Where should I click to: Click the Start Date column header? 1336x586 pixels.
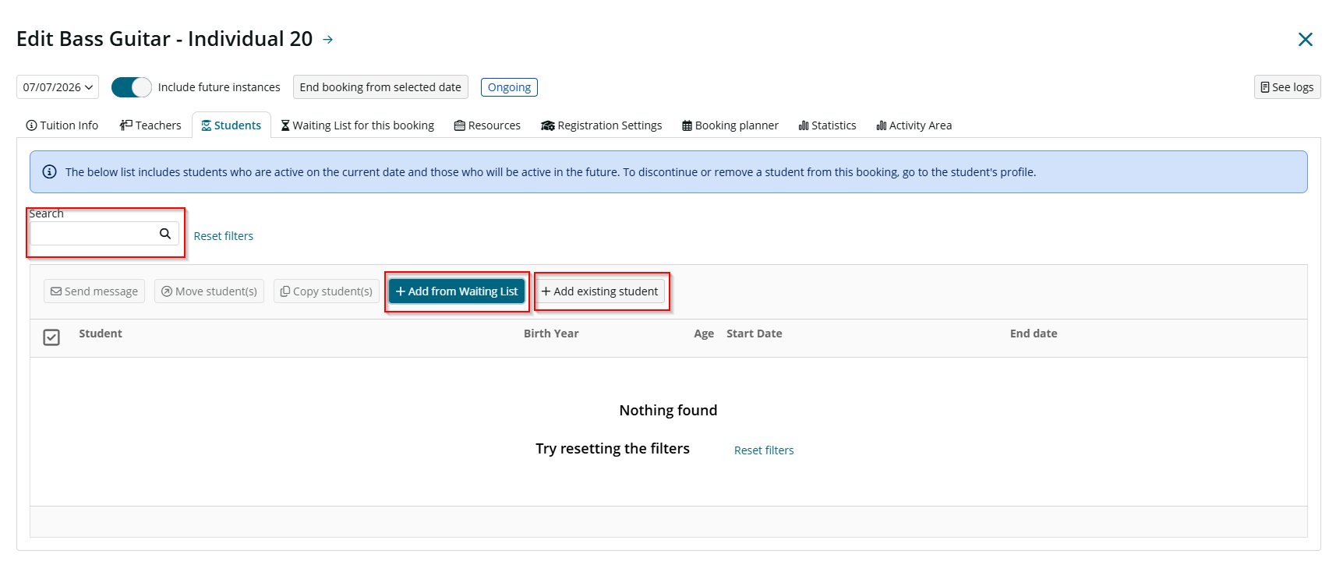[755, 334]
